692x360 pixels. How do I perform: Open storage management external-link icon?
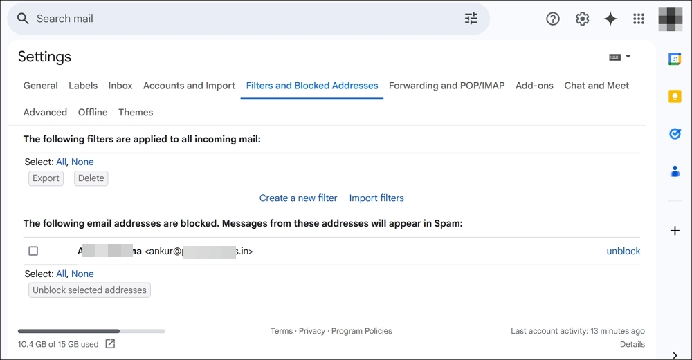[x=110, y=343]
